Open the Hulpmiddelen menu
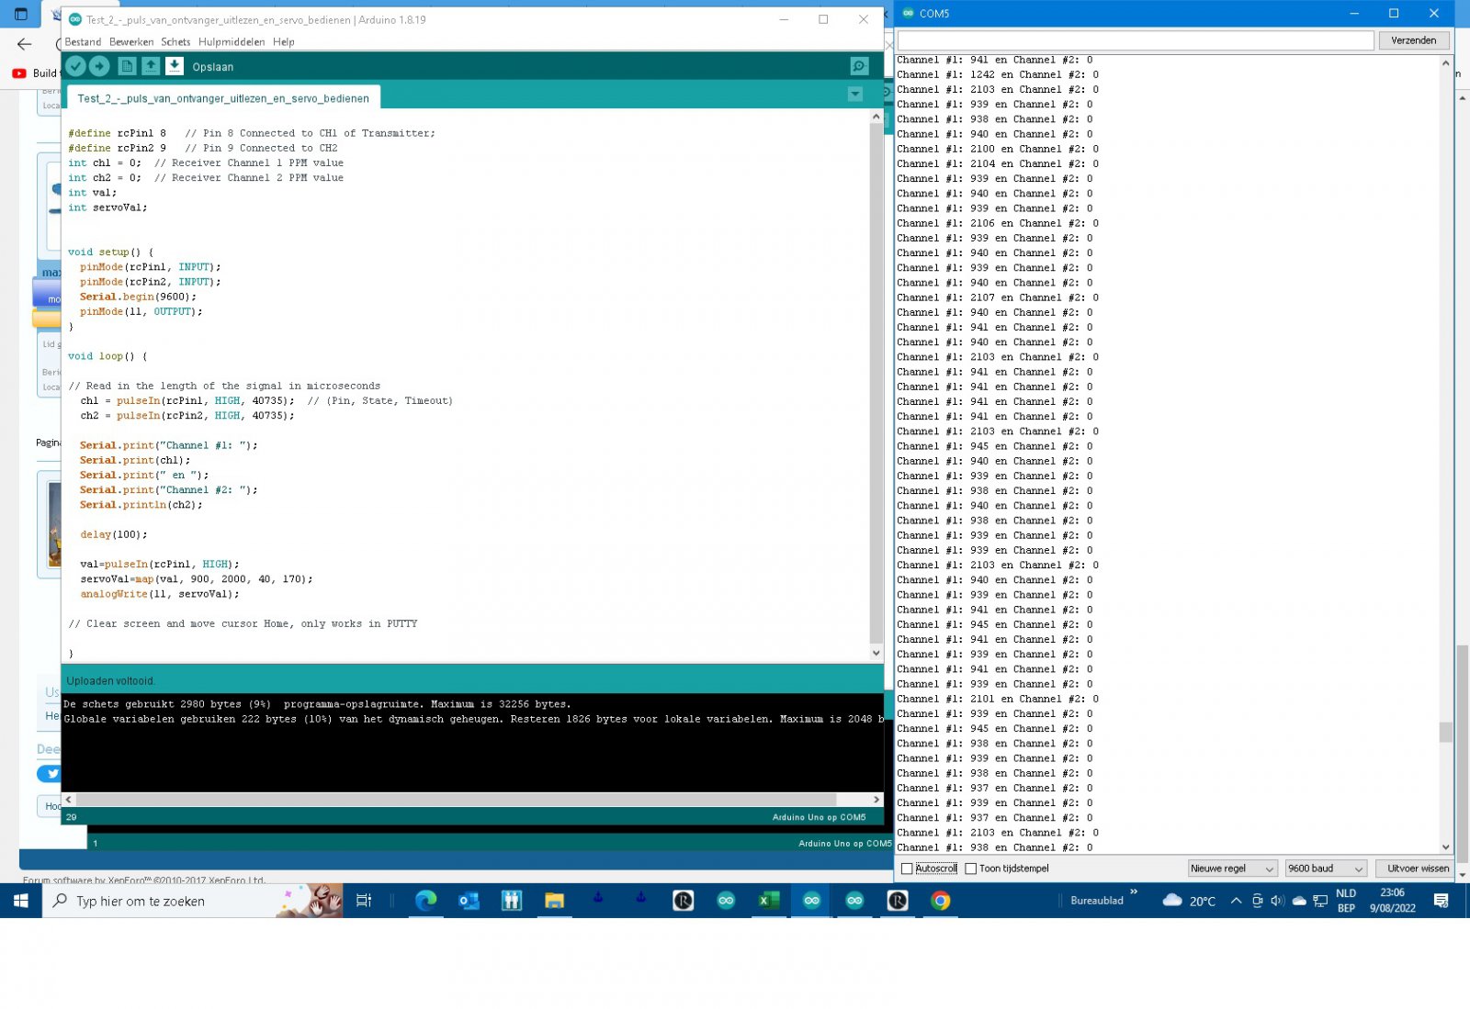 232,42
